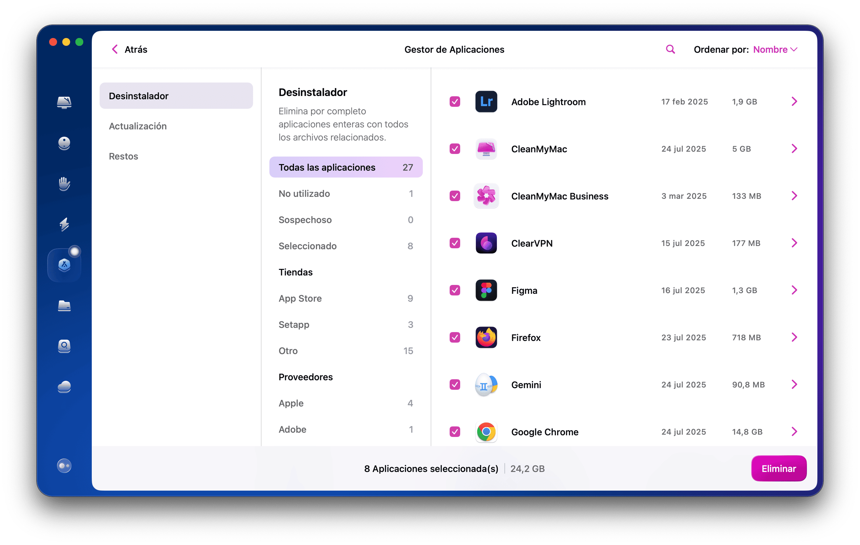Open the Space Lens disk tool
860x545 pixels.
pyautogui.click(x=64, y=346)
